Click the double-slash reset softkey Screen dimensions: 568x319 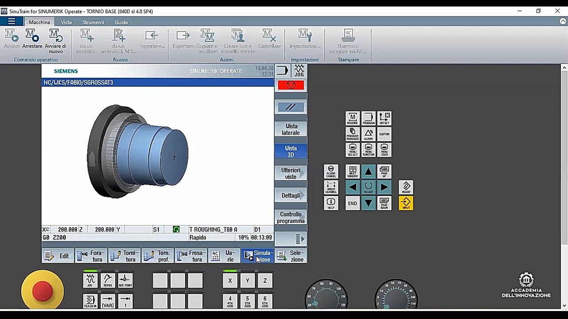291,107
